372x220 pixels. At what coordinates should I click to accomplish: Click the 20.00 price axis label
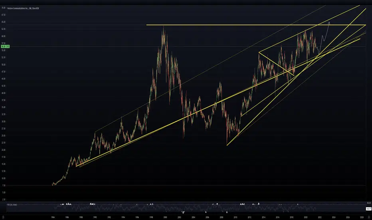(x=3, y=150)
